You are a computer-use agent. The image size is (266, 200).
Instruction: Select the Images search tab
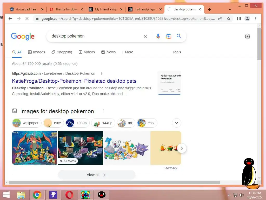coord(36,52)
